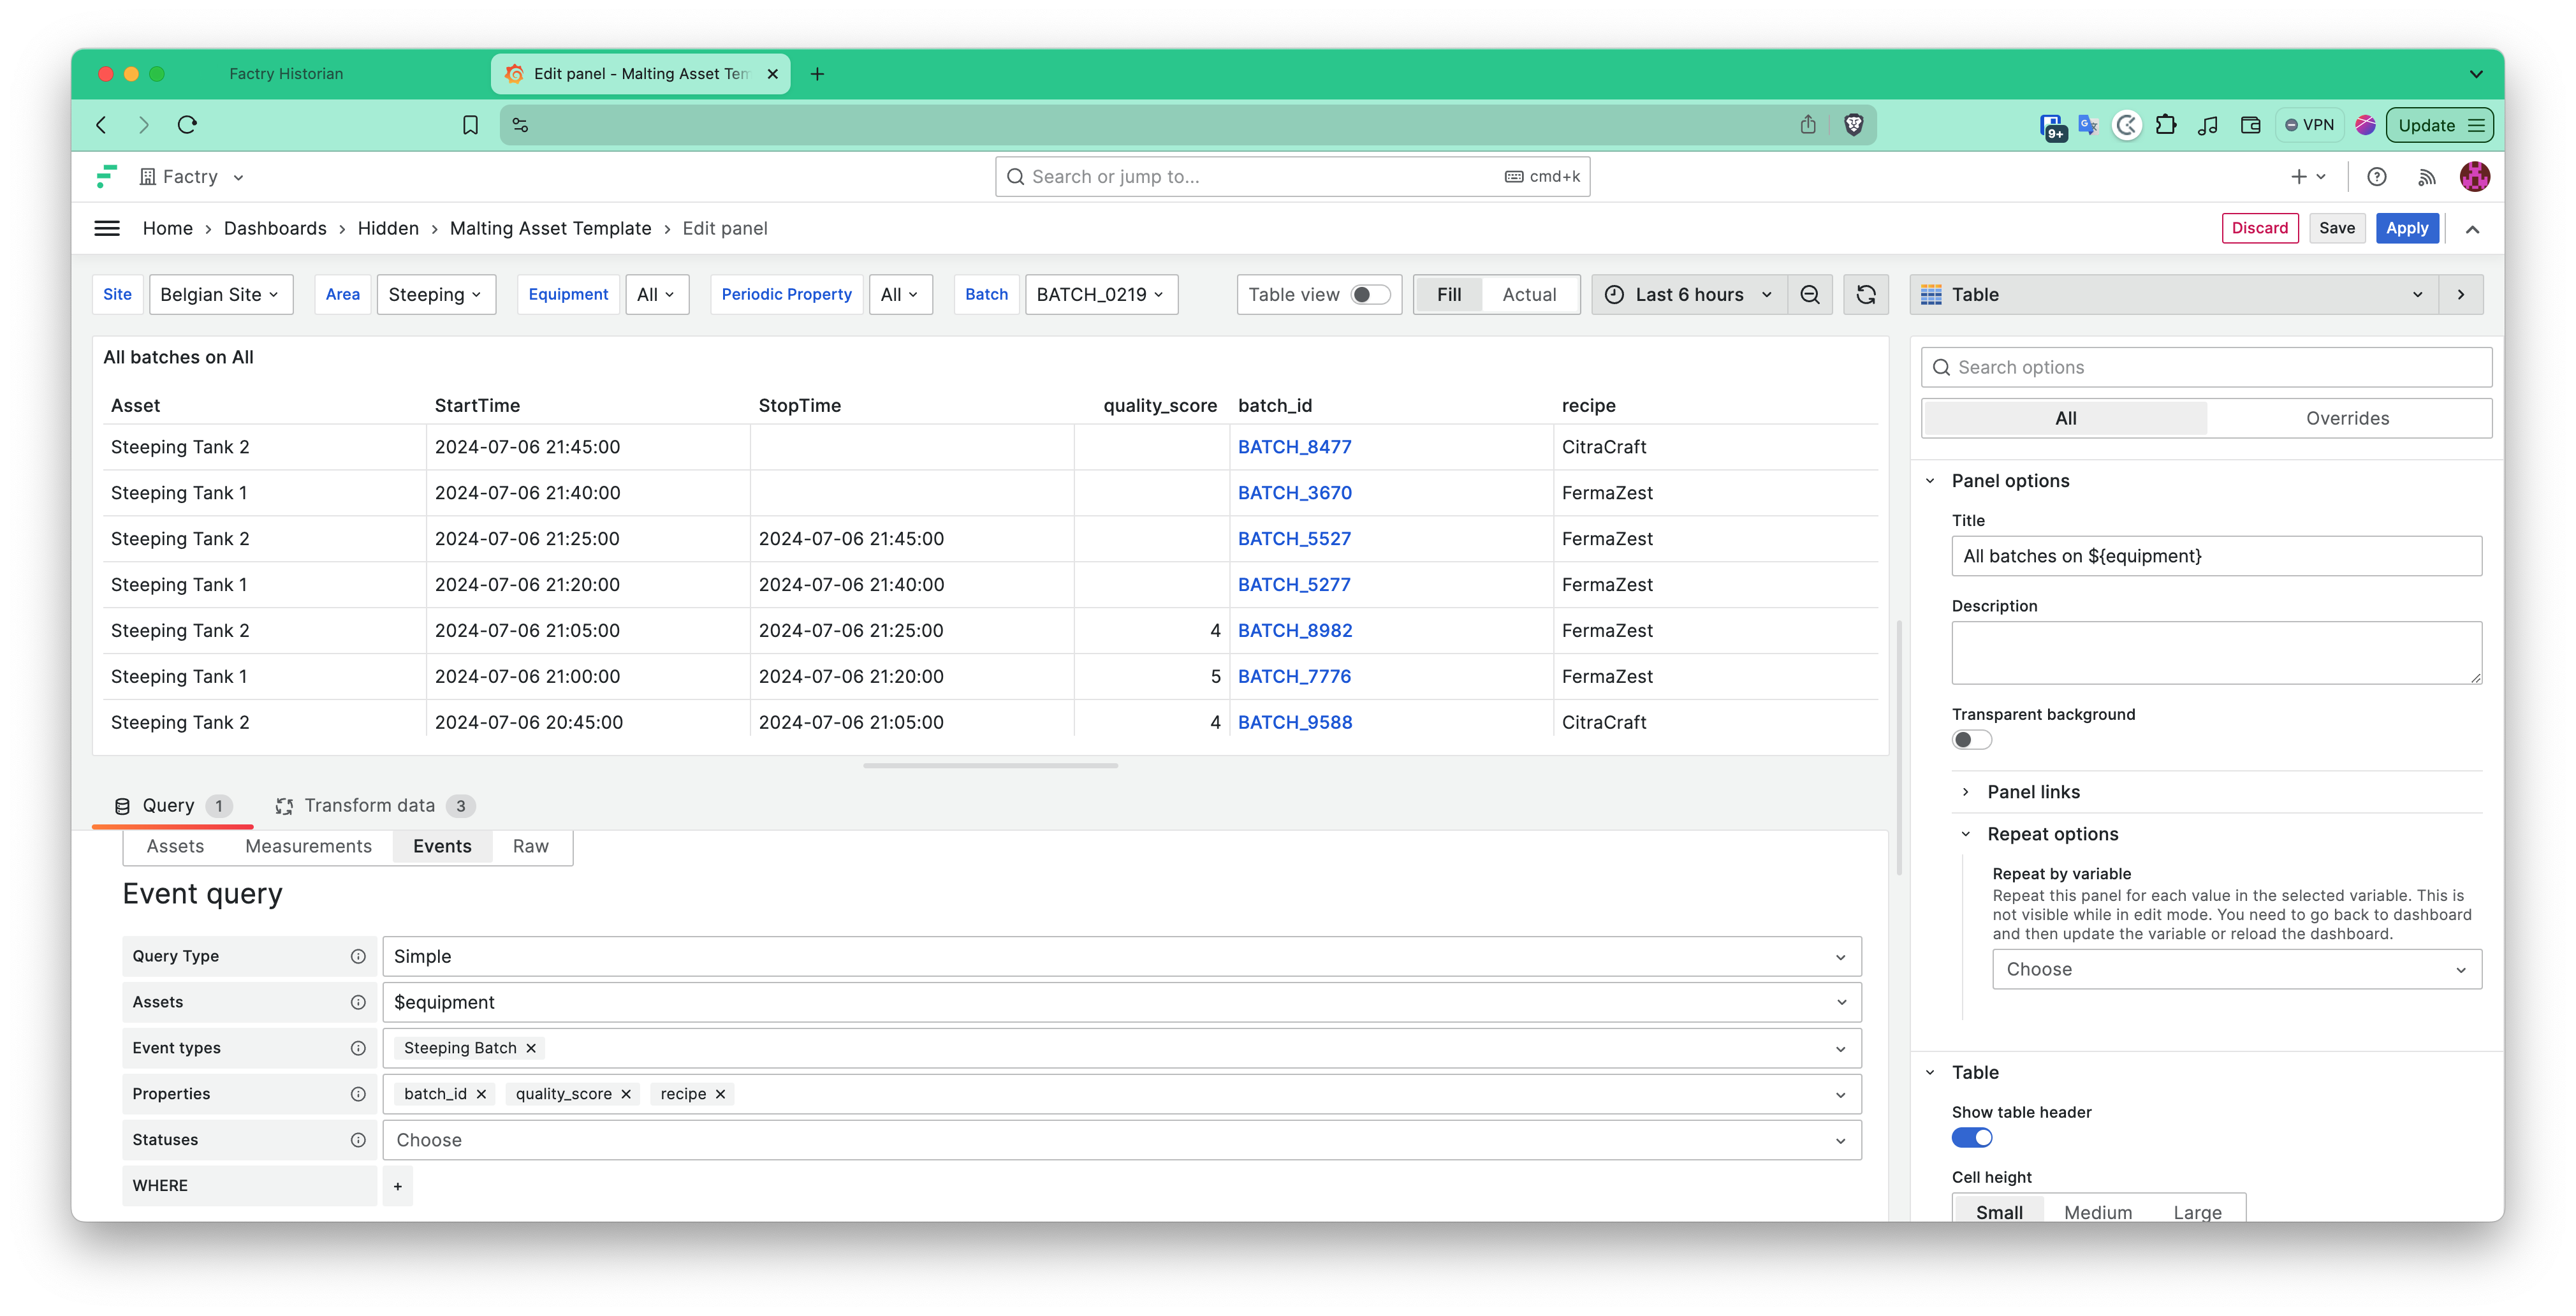Open the user profile avatar
Screen dimensions: 2576x1316
point(2475,177)
